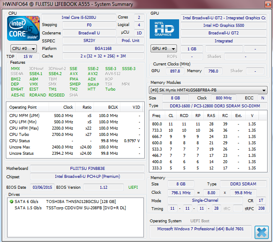Viewport: 273px width, 242px height.
Task: Click the GPU Memory clock 798.0 value
Action: click(213, 71)
